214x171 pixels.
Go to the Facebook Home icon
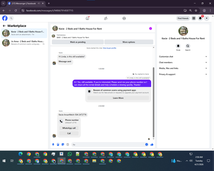(87, 18)
